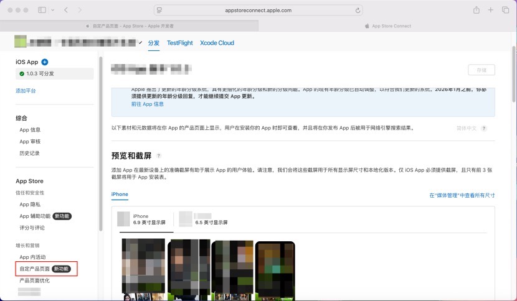Follow the 前往 App 信息 link
Screen dimensions: 517x301
coord(148,104)
